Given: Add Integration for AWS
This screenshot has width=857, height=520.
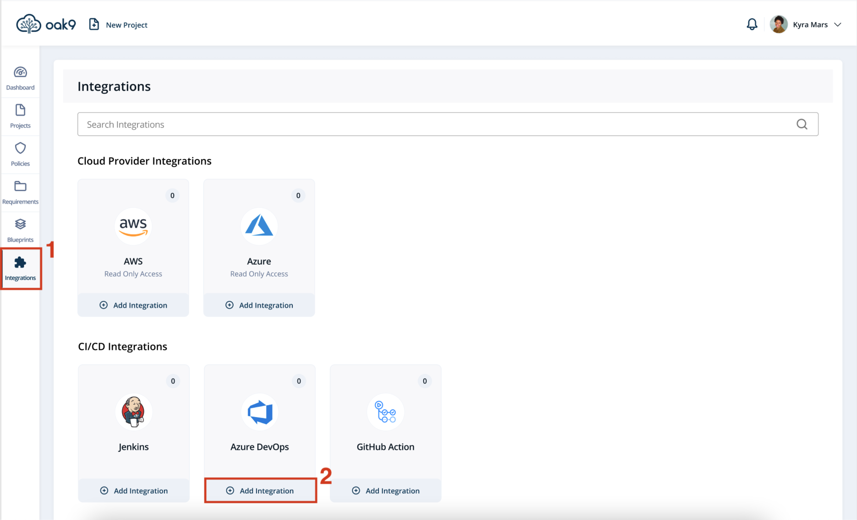Looking at the screenshot, I should click(x=133, y=305).
